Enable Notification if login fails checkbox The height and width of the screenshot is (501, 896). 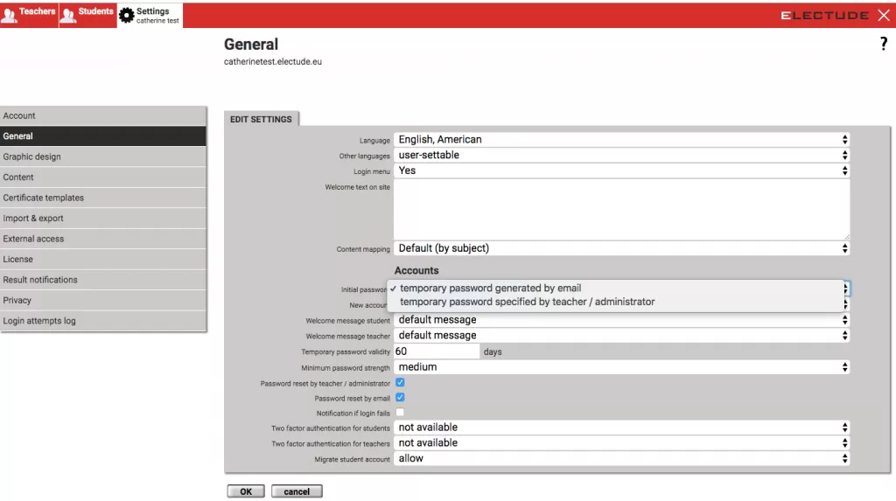tap(400, 413)
